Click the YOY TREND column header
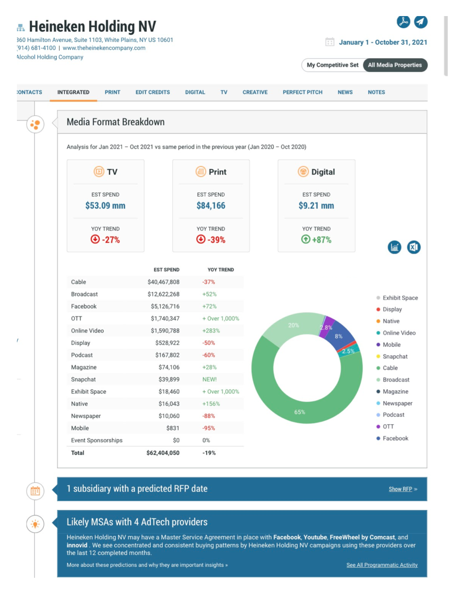 point(221,270)
